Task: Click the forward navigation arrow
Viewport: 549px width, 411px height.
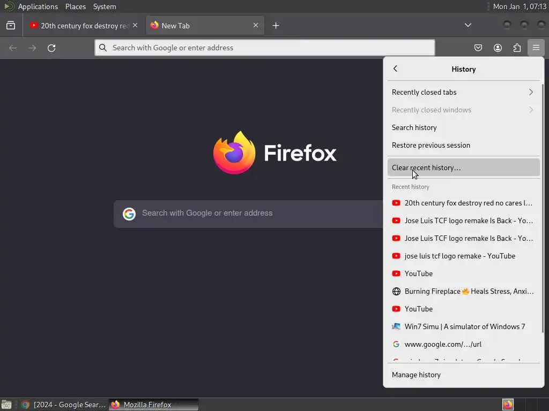Action: [x=32, y=48]
